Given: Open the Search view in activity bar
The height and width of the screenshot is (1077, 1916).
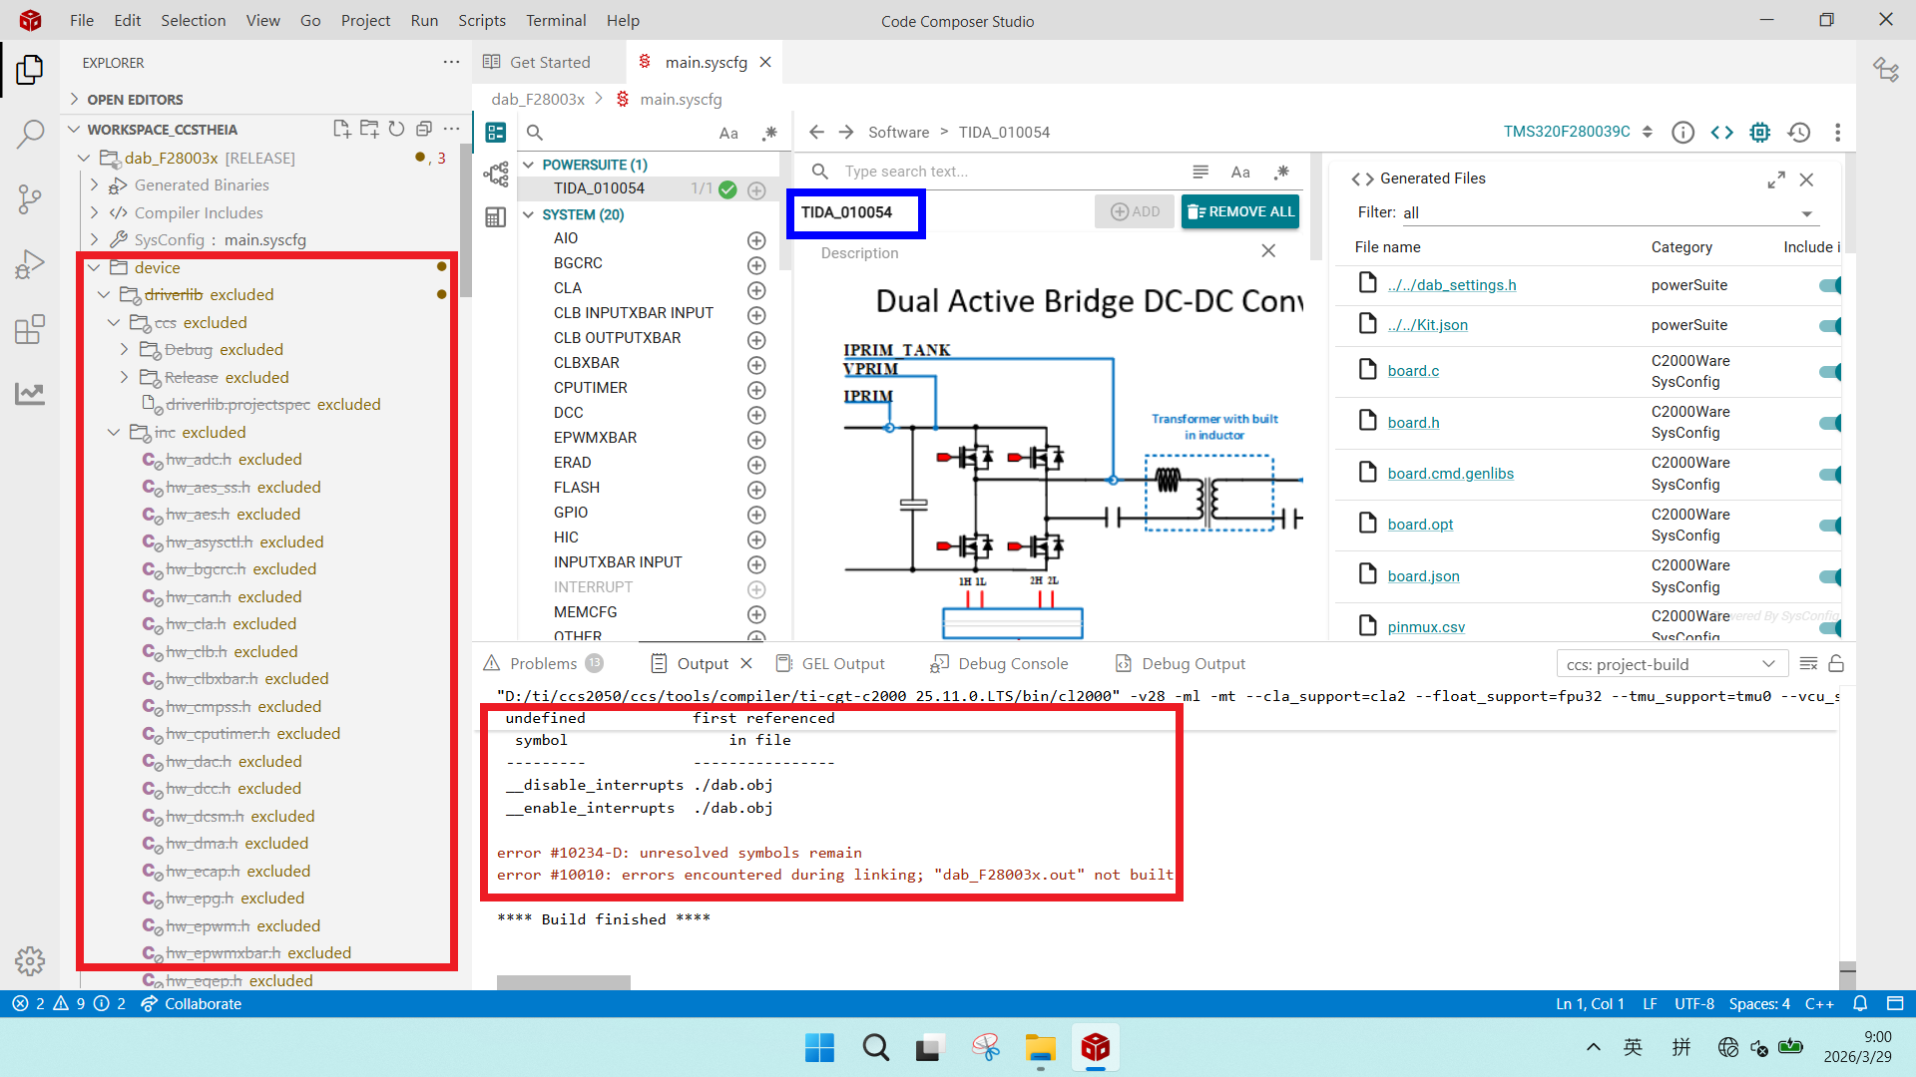Looking at the screenshot, I should [x=30, y=134].
